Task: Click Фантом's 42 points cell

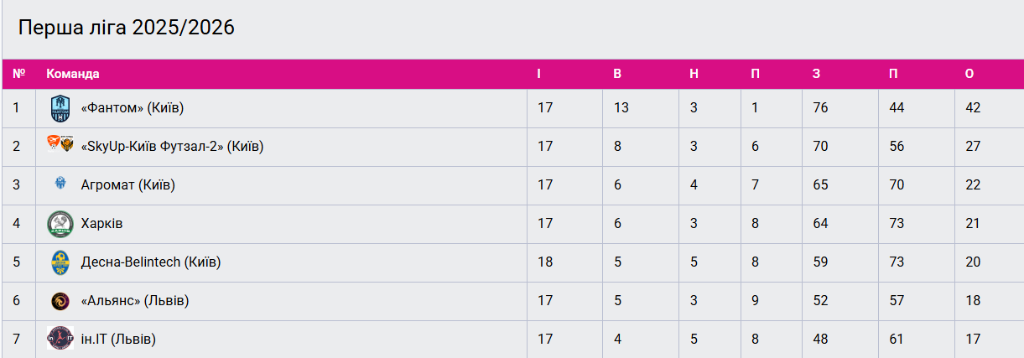Action: [x=973, y=107]
